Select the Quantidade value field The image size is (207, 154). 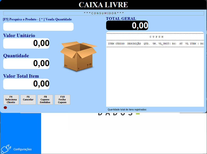(x=26, y=63)
